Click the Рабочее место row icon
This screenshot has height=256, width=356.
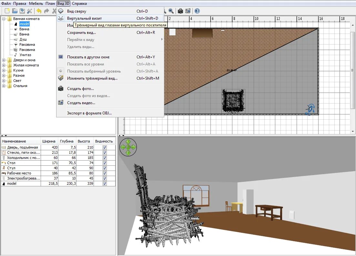[x=4, y=173]
